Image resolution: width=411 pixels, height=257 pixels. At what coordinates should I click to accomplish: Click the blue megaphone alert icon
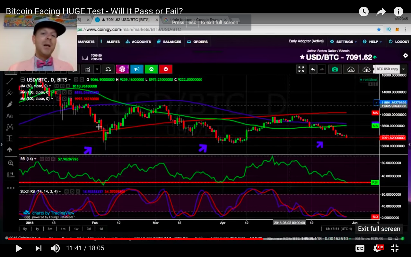click(x=137, y=69)
